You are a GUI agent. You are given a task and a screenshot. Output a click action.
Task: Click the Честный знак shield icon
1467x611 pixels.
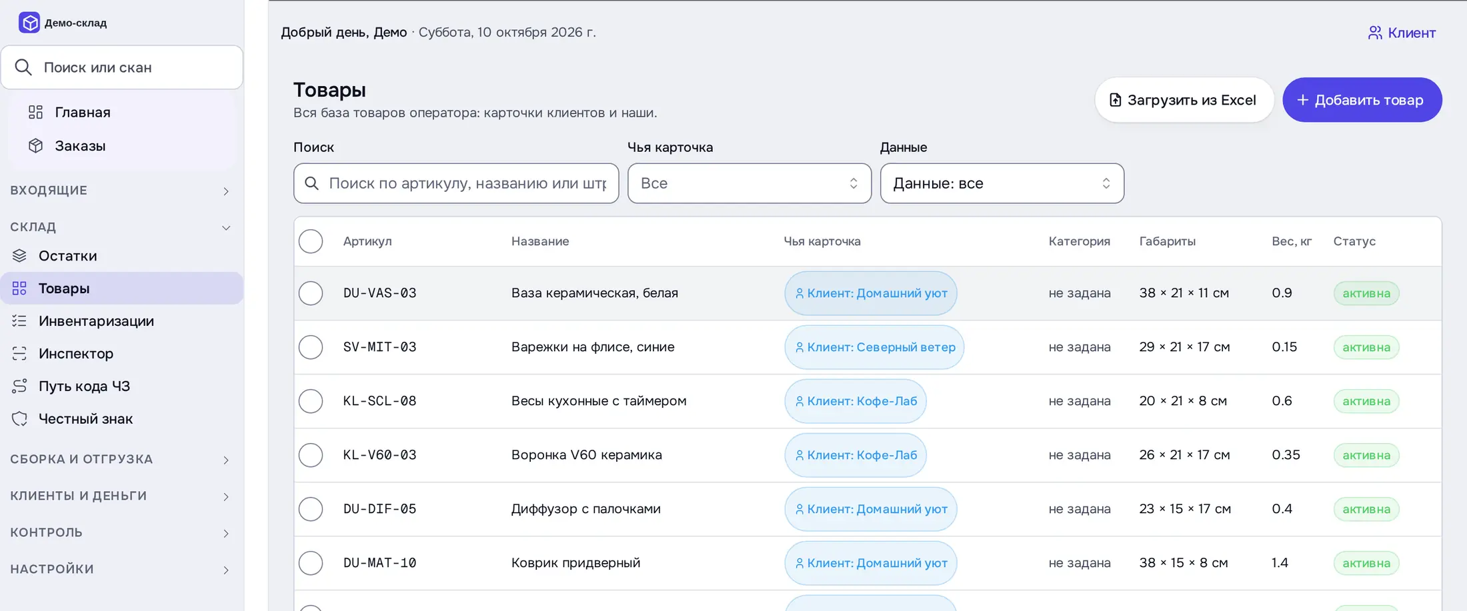point(19,418)
